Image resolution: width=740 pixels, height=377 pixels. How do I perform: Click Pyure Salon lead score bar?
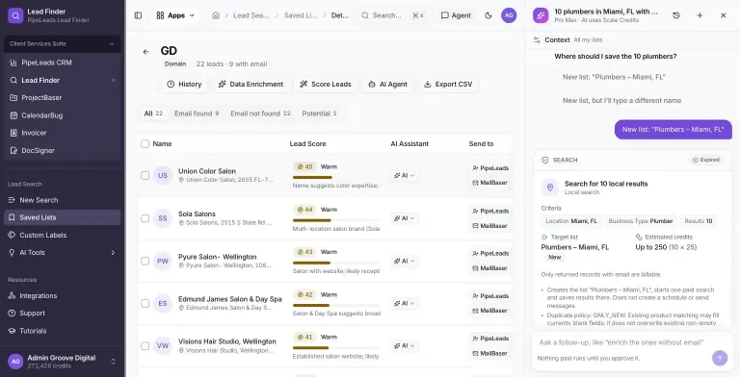[336, 263]
